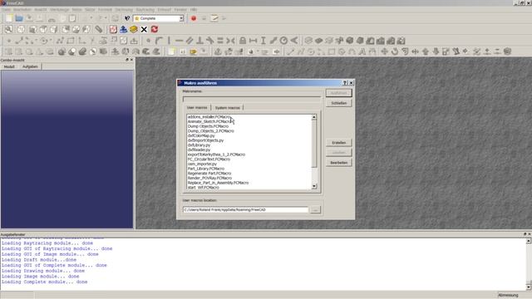This screenshot has width=532, height=299.
Task: Select the Draft text 'A' tool
Action: point(362,51)
